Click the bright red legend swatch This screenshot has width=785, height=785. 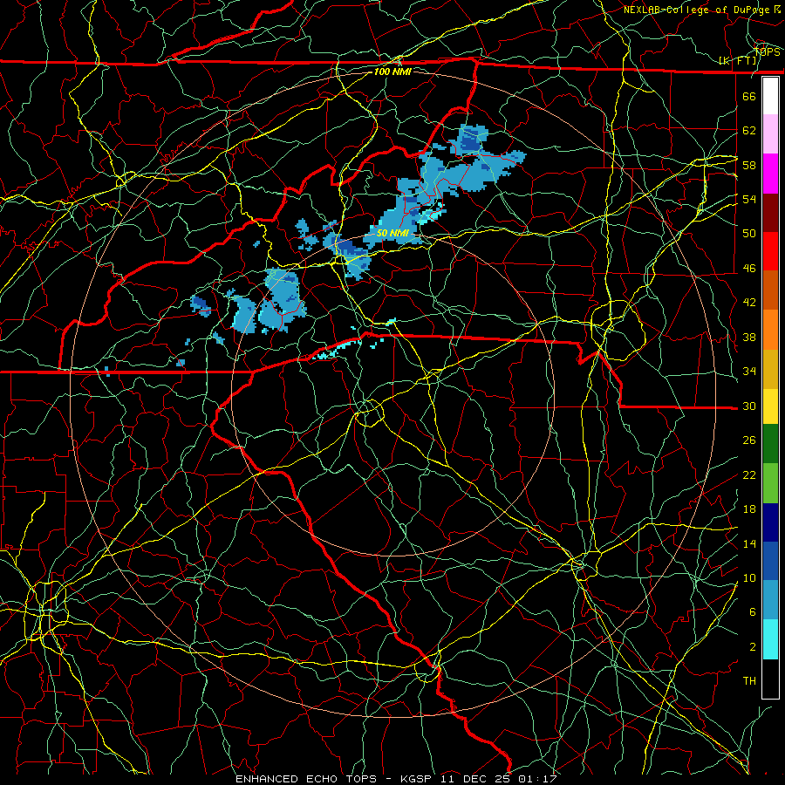coord(770,251)
